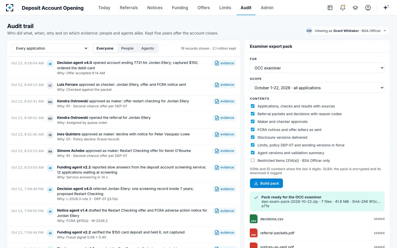Click AI badge on 8:20:03 AM record
The image size is (397, 248).
(50, 168)
